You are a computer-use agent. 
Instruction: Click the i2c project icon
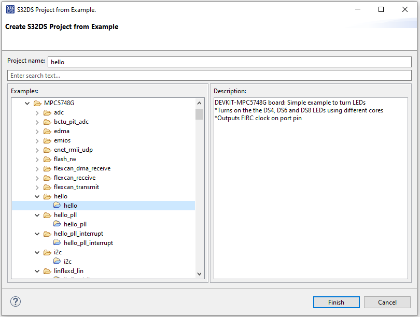point(58,261)
